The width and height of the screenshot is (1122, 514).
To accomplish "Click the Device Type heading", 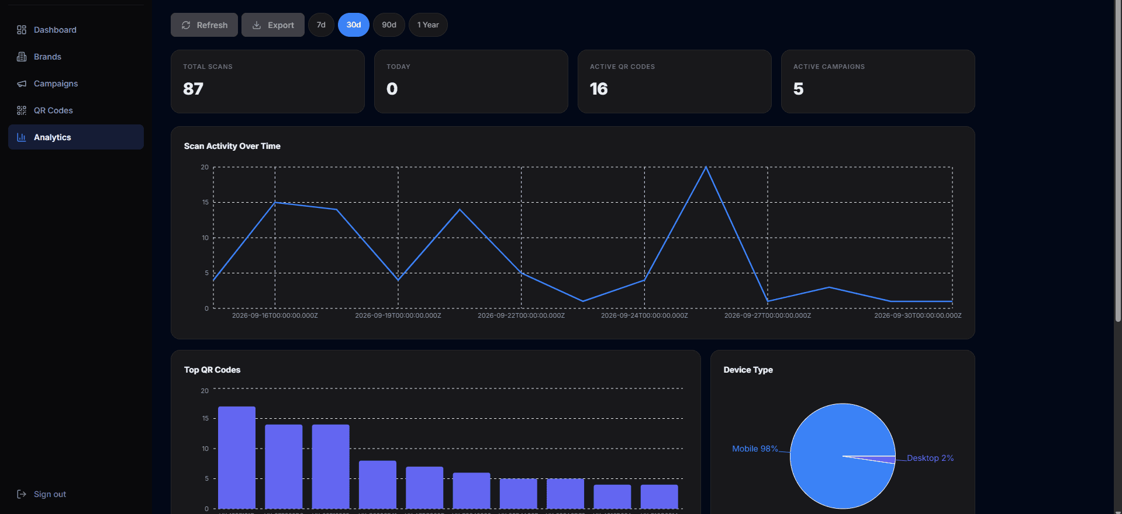I will 748,370.
